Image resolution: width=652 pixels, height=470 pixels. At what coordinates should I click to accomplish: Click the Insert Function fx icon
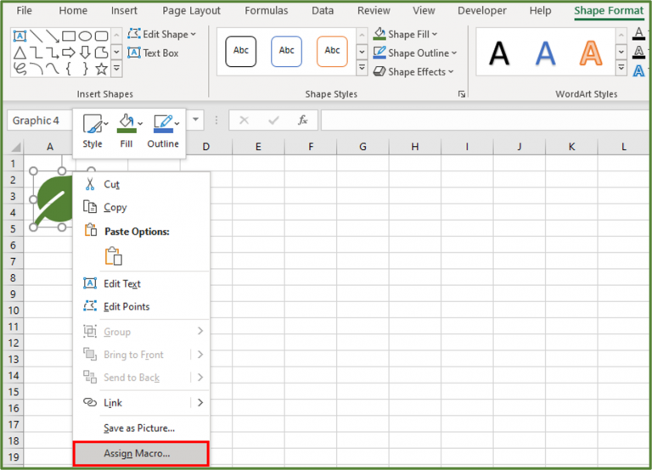302,120
